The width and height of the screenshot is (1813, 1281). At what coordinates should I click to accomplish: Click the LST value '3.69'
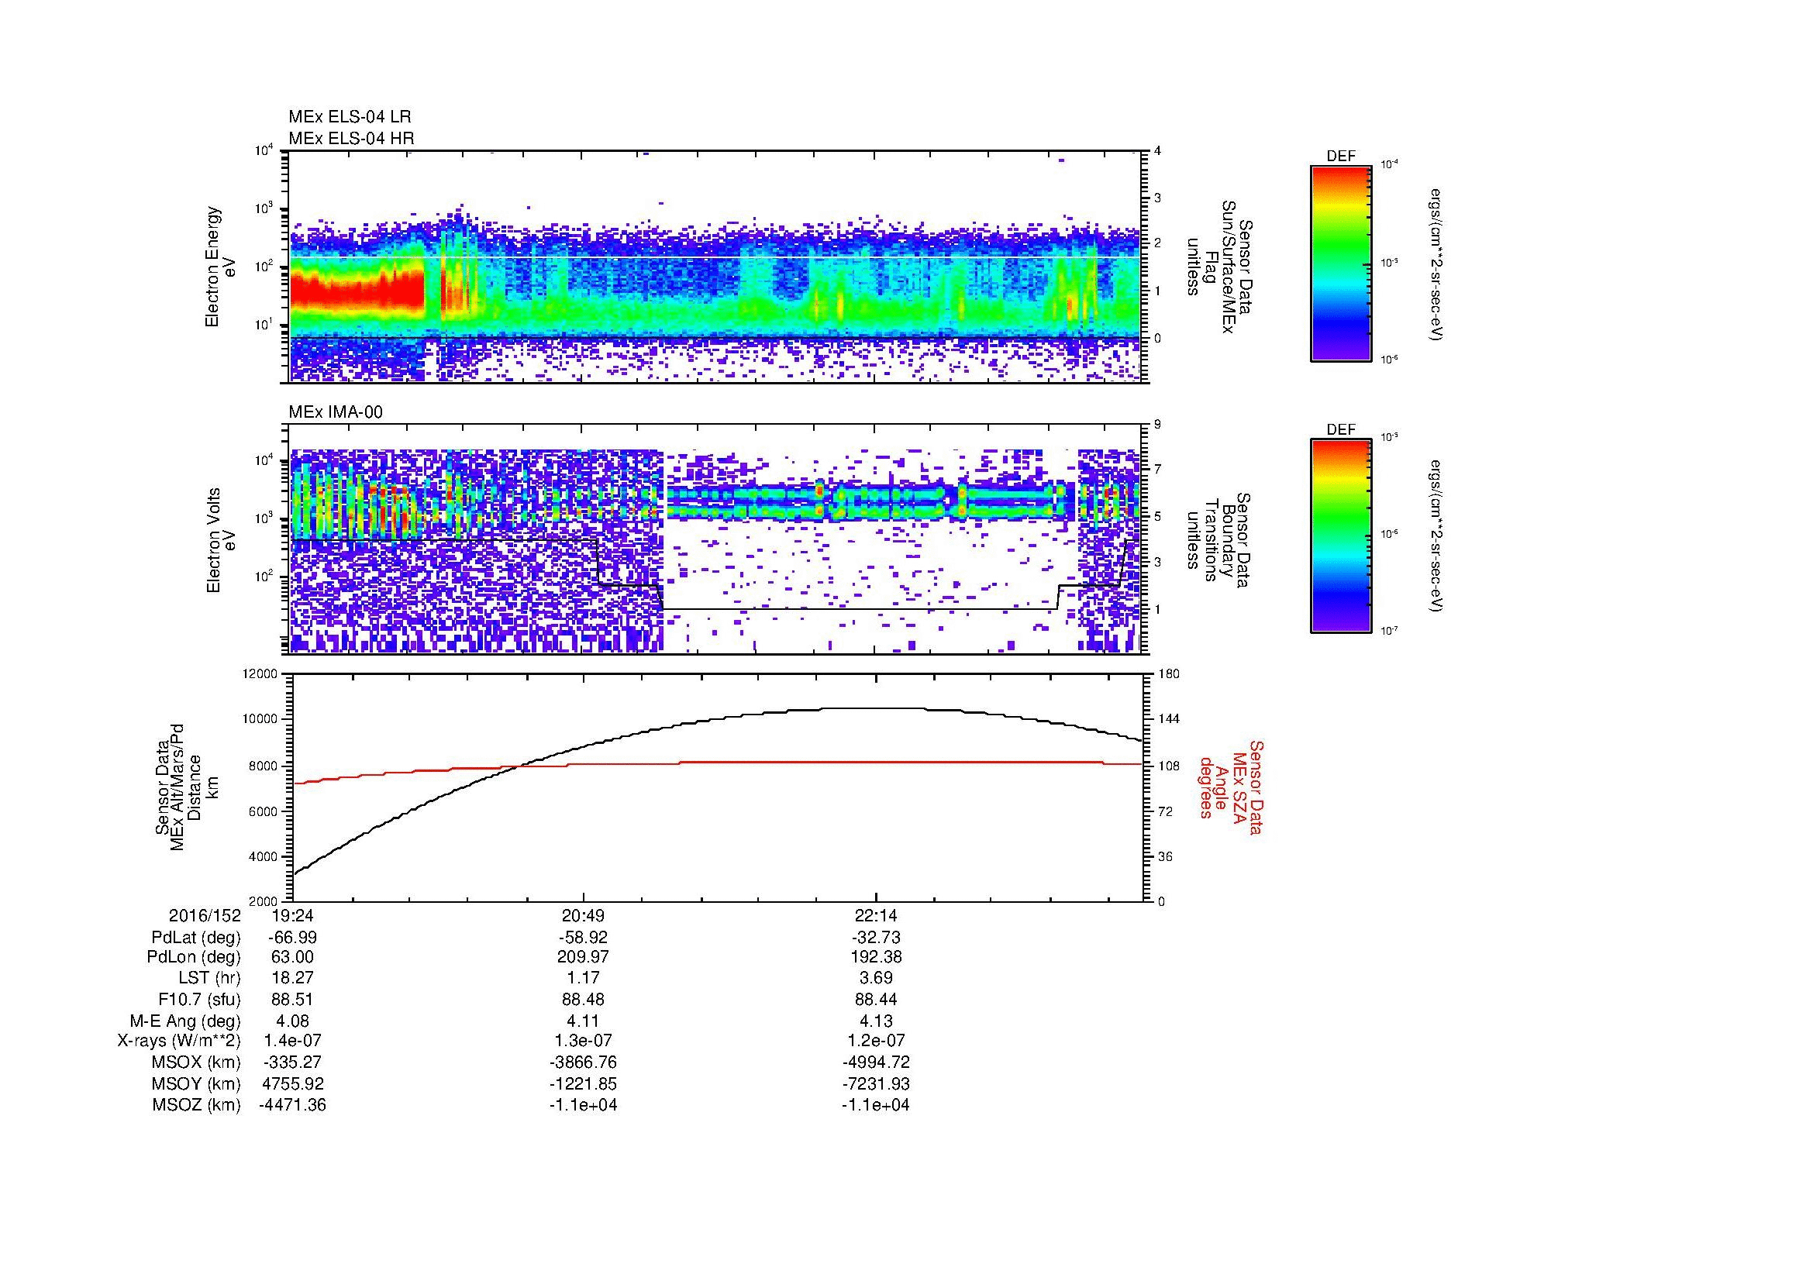click(876, 979)
